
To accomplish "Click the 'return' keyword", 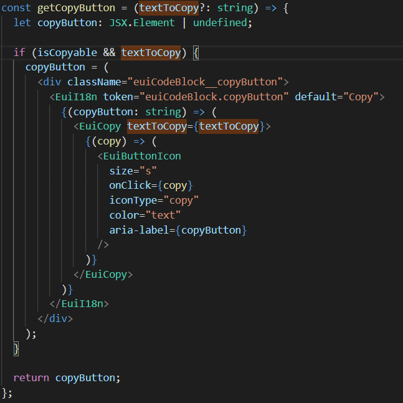I will pos(31,378).
